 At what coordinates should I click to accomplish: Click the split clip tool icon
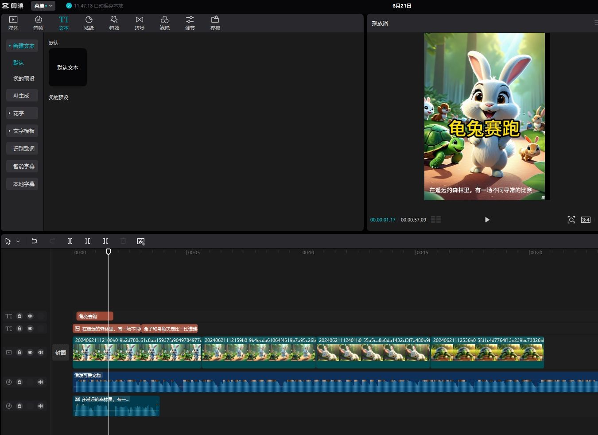click(70, 241)
